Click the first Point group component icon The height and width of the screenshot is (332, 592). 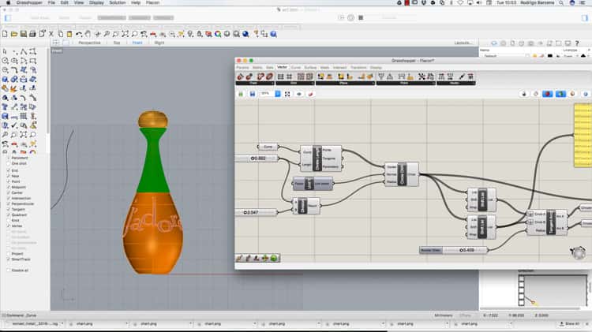241,76
